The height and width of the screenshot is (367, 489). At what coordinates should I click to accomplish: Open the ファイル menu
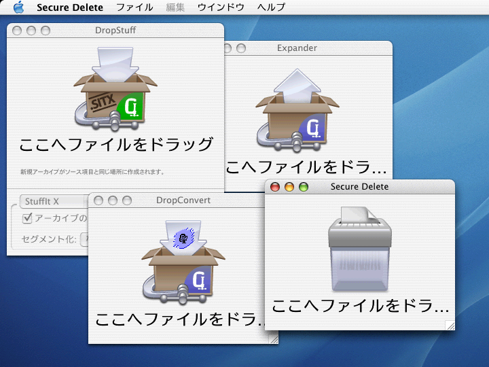[x=134, y=7]
